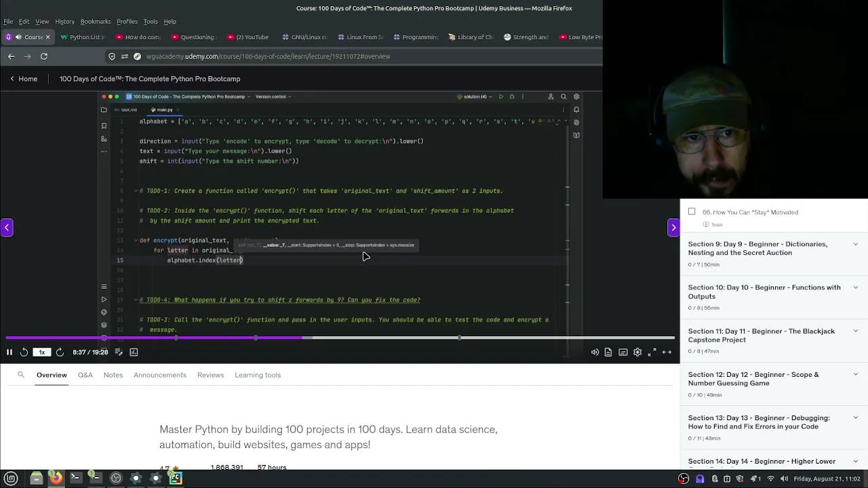Viewport: 868px width, 488px height.
Task: Open the Q&A tab
Action: tap(85, 375)
